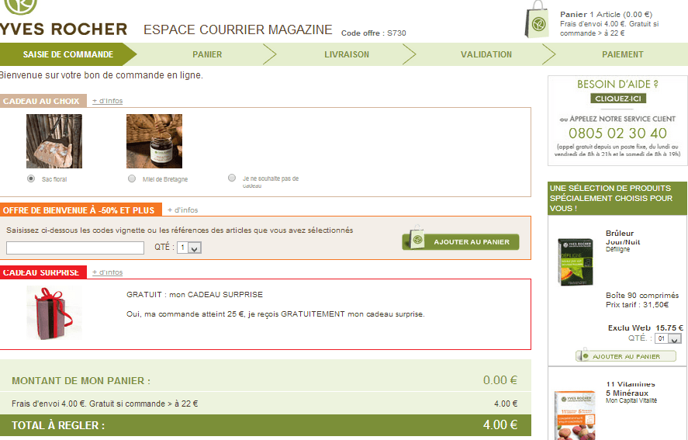The width and height of the screenshot is (688, 440).
Task: Expand '+ d'infos' next to Cadeau au choix
Action: coord(107,101)
